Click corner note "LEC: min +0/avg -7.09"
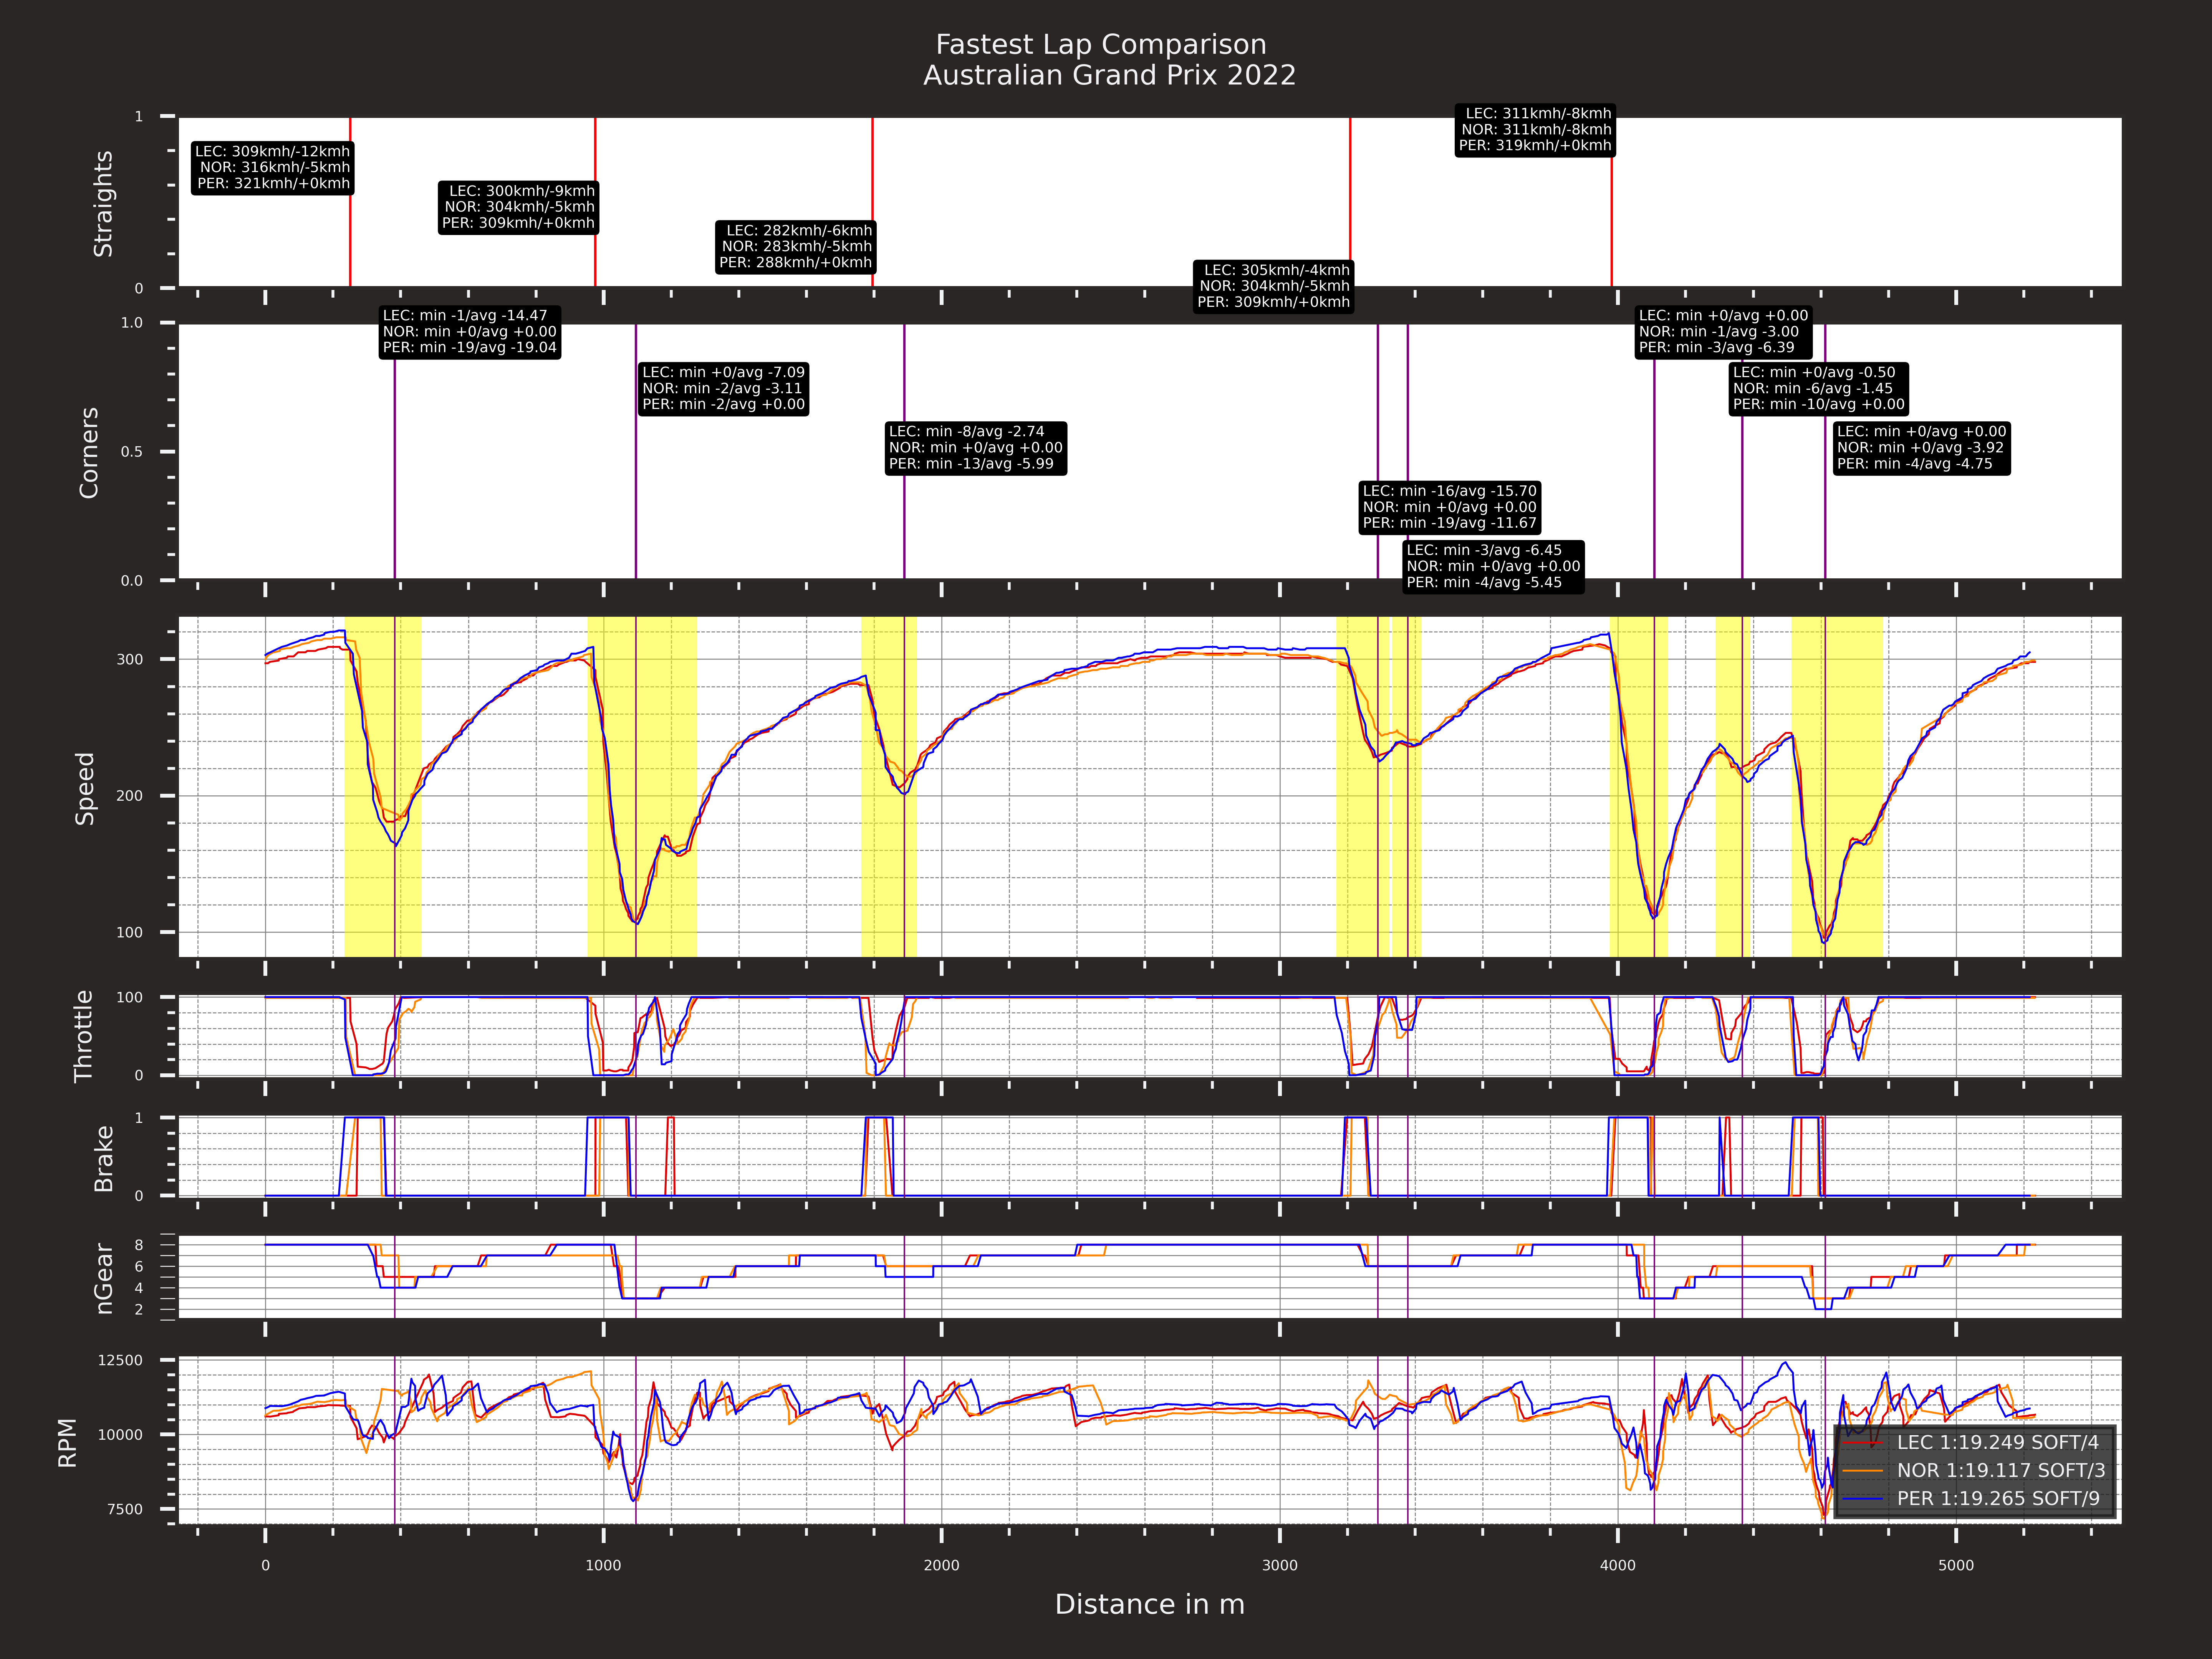 pos(724,373)
